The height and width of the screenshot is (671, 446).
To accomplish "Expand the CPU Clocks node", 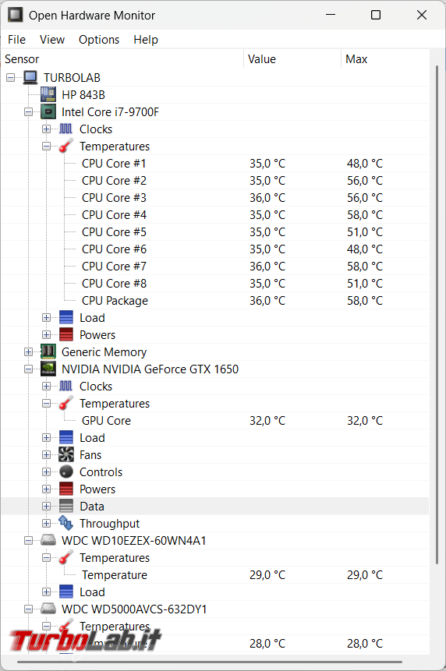I will (x=47, y=129).
